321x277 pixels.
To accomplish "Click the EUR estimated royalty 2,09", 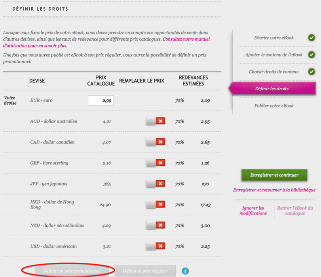I will point(205,100).
